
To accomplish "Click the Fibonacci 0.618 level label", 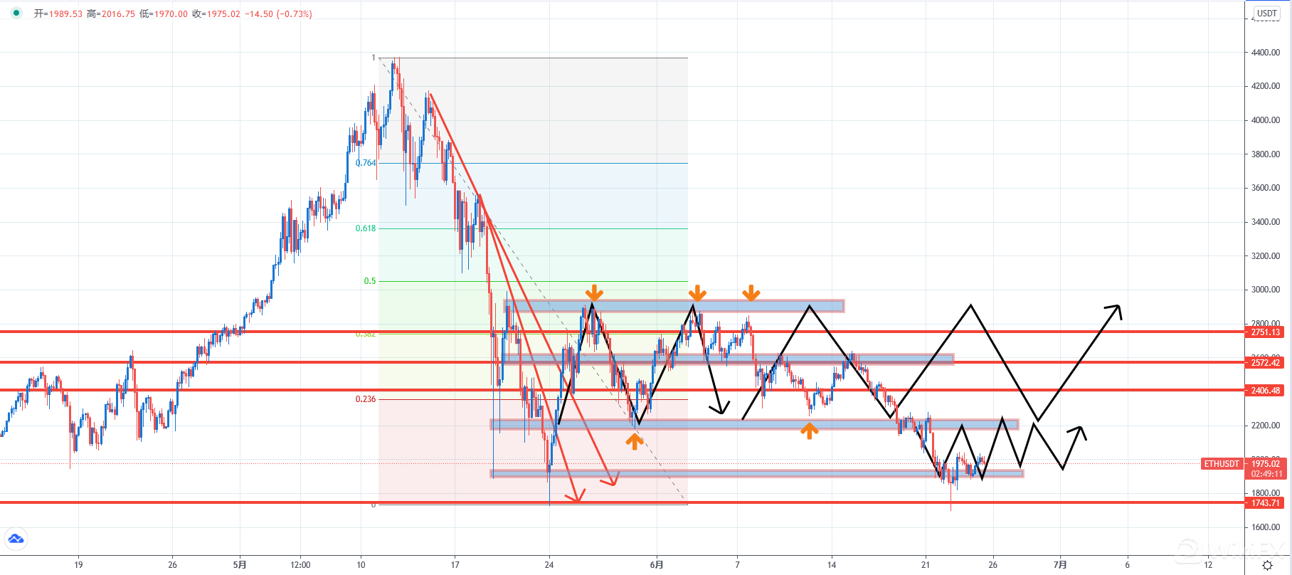I will (x=366, y=228).
